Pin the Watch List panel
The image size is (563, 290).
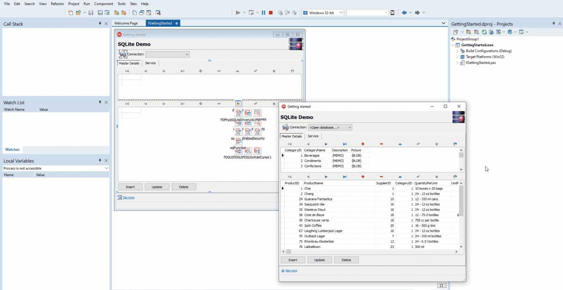tap(100, 102)
